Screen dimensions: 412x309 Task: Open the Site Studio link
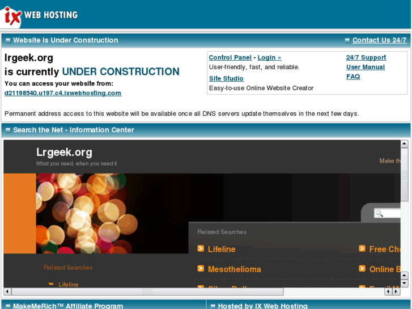point(226,78)
